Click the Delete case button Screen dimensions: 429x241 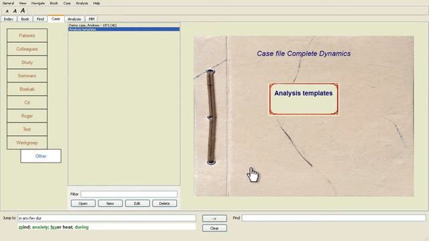click(x=164, y=204)
